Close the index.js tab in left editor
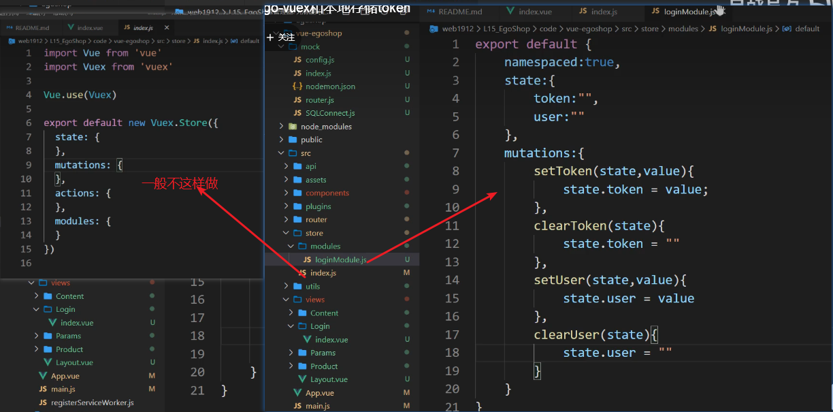833x412 pixels. [167, 28]
